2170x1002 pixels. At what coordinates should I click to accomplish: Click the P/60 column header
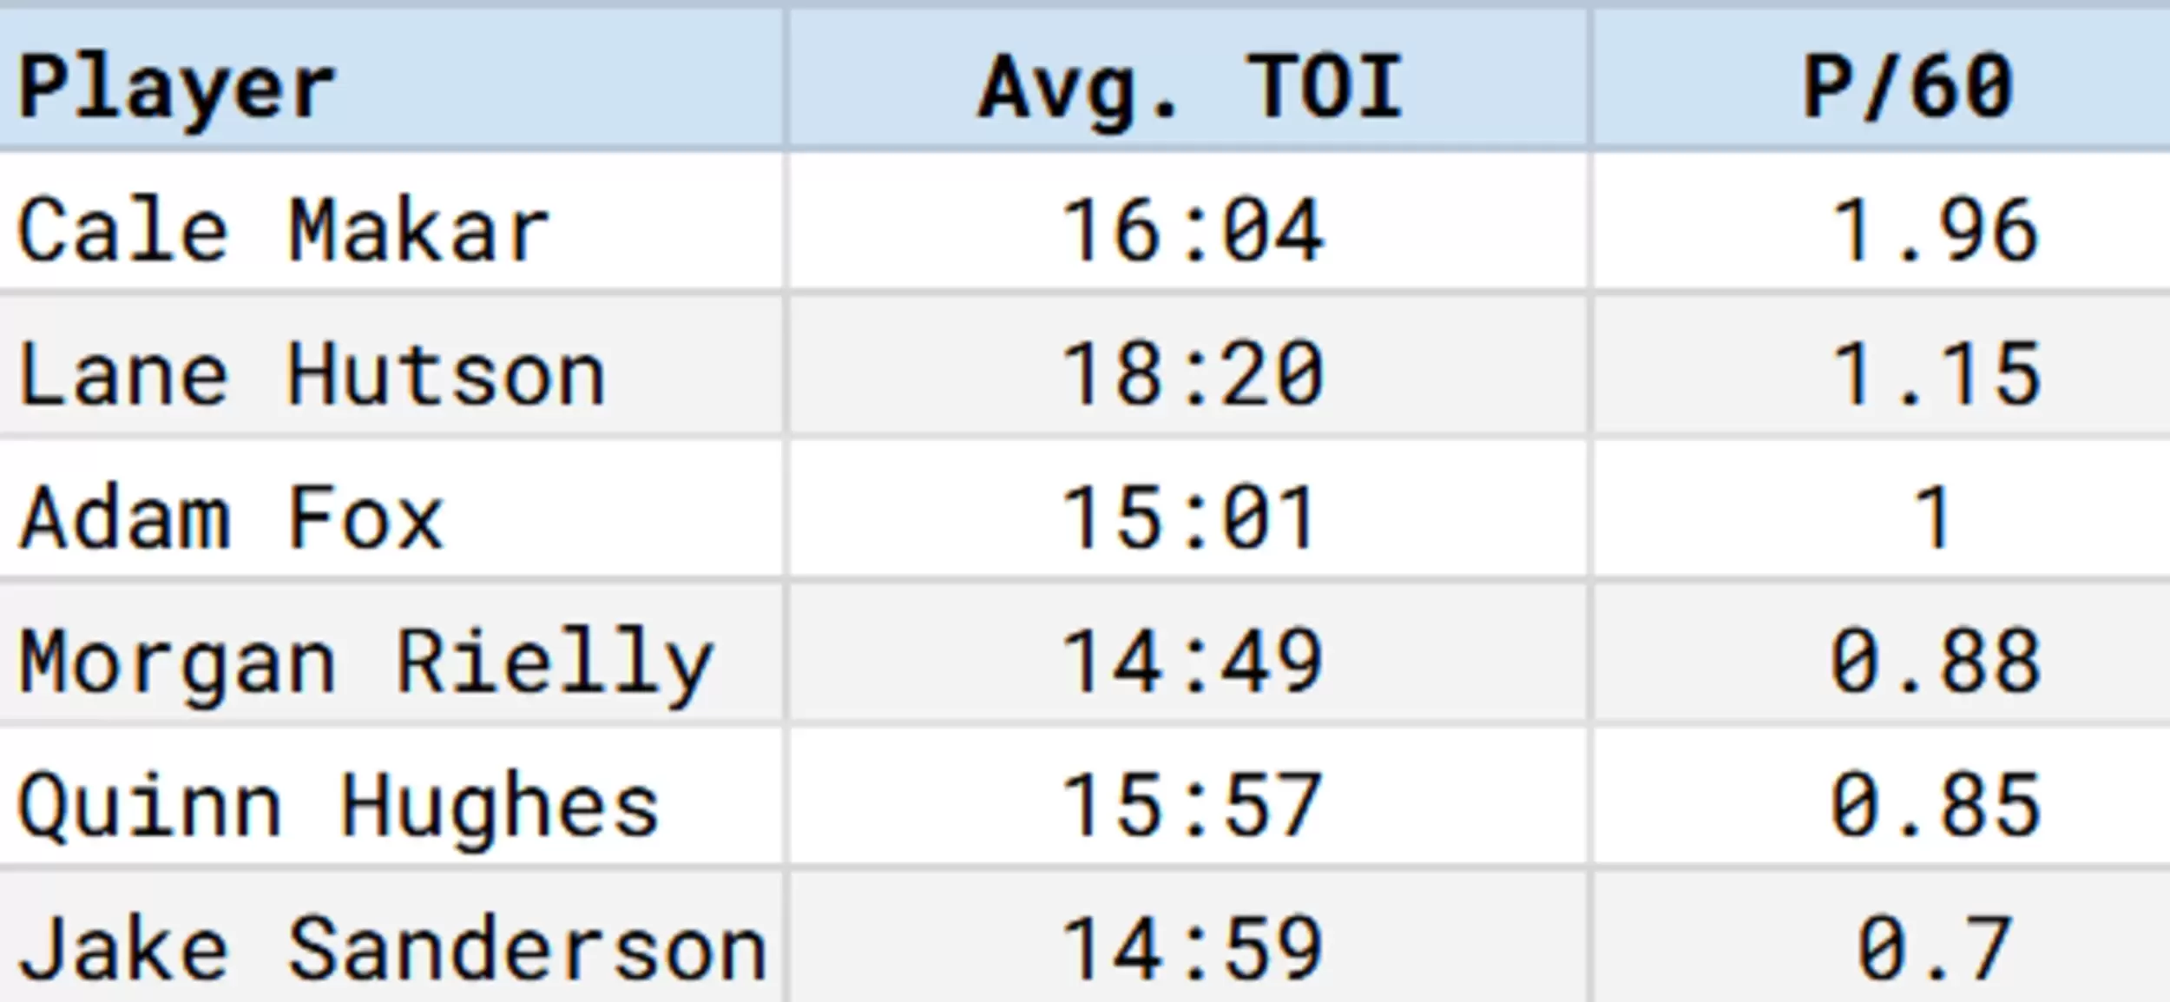[1882, 80]
